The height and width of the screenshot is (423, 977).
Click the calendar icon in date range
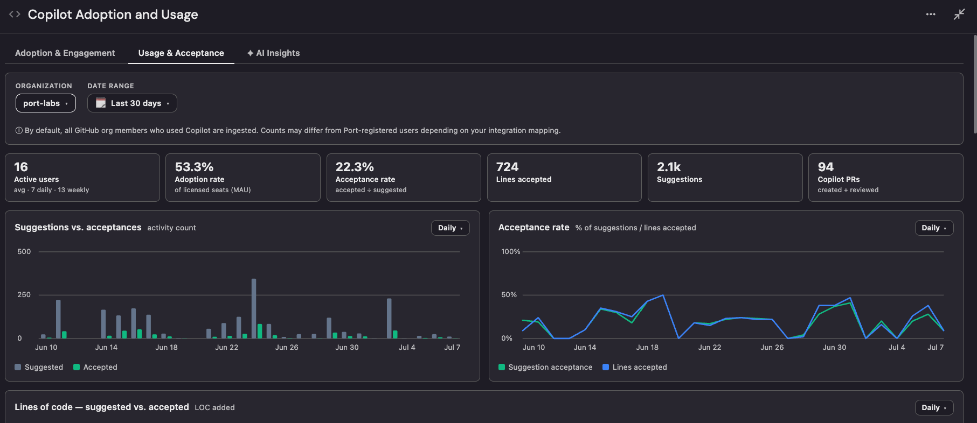coord(101,103)
